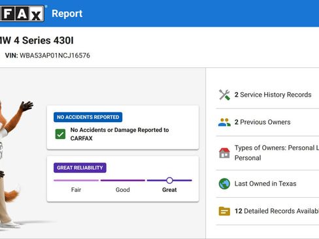Open 12 Detailed Records Available row
319x239 pixels.
click(267, 211)
